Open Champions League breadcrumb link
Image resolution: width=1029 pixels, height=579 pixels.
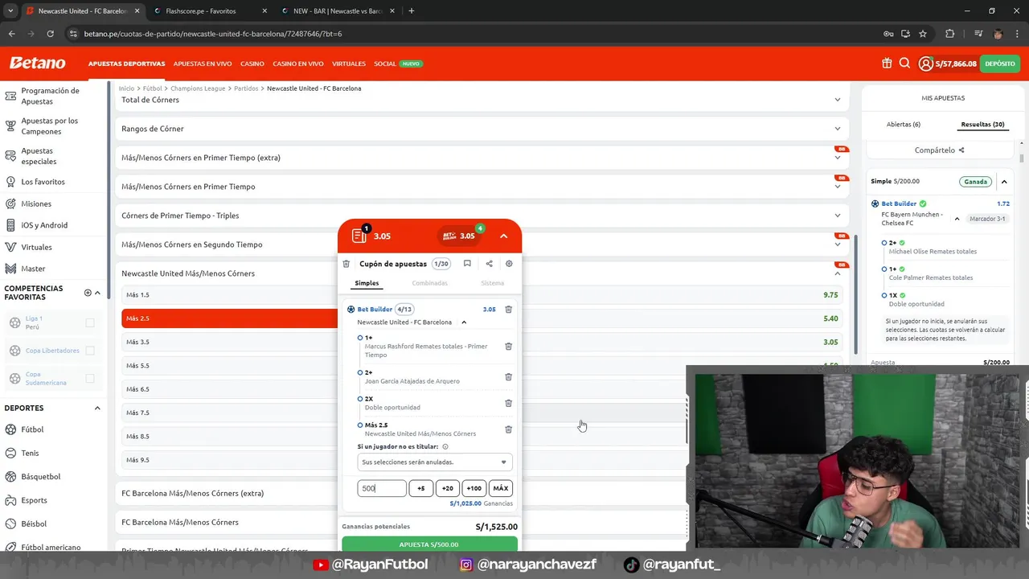coord(198,88)
